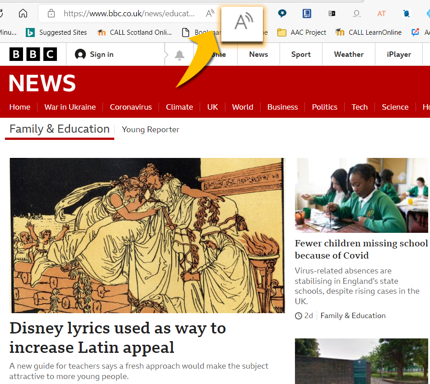Open the iPlayer tab in BBC navigation
The width and height of the screenshot is (430, 384).
pos(399,54)
